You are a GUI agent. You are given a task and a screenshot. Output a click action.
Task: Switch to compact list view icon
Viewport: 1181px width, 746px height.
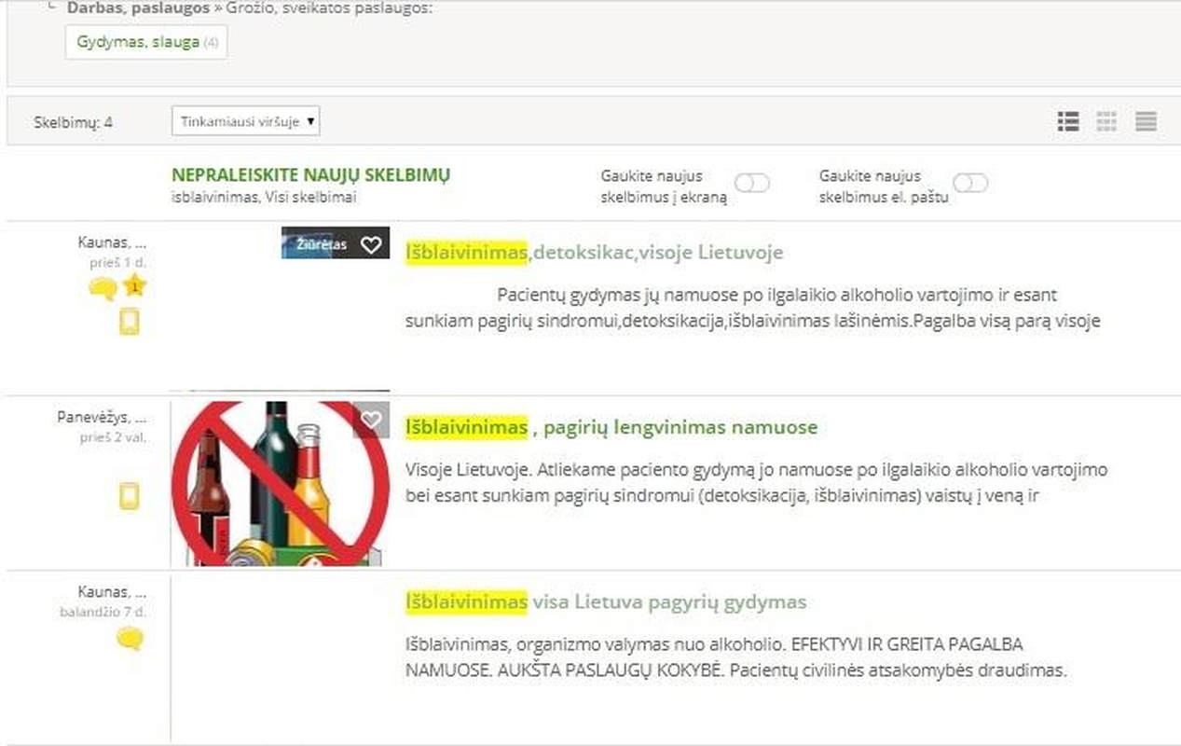(1146, 121)
